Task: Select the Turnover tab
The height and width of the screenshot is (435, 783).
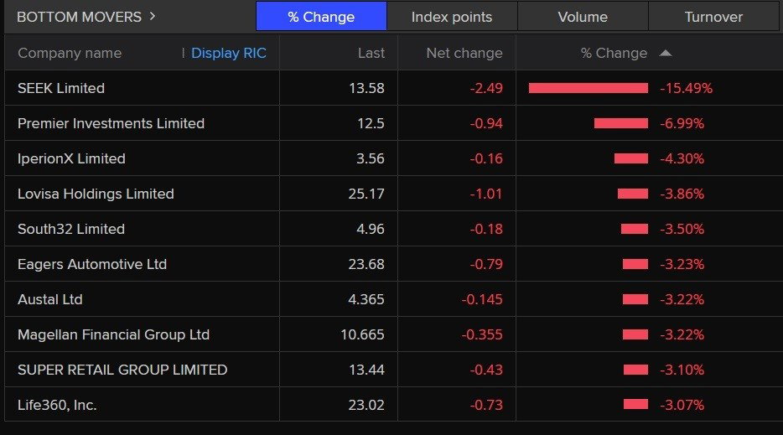Action: click(x=713, y=17)
